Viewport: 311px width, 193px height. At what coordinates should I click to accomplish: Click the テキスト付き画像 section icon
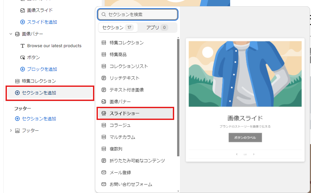103,90
